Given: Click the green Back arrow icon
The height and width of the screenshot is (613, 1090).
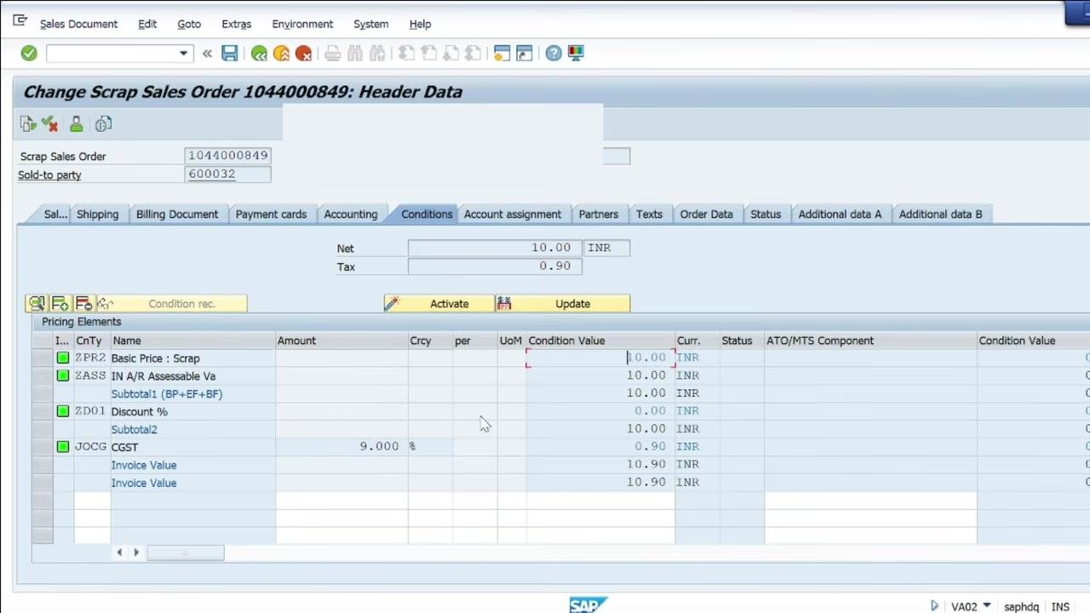Looking at the screenshot, I should pyautogui.click(x=259, y=54).
